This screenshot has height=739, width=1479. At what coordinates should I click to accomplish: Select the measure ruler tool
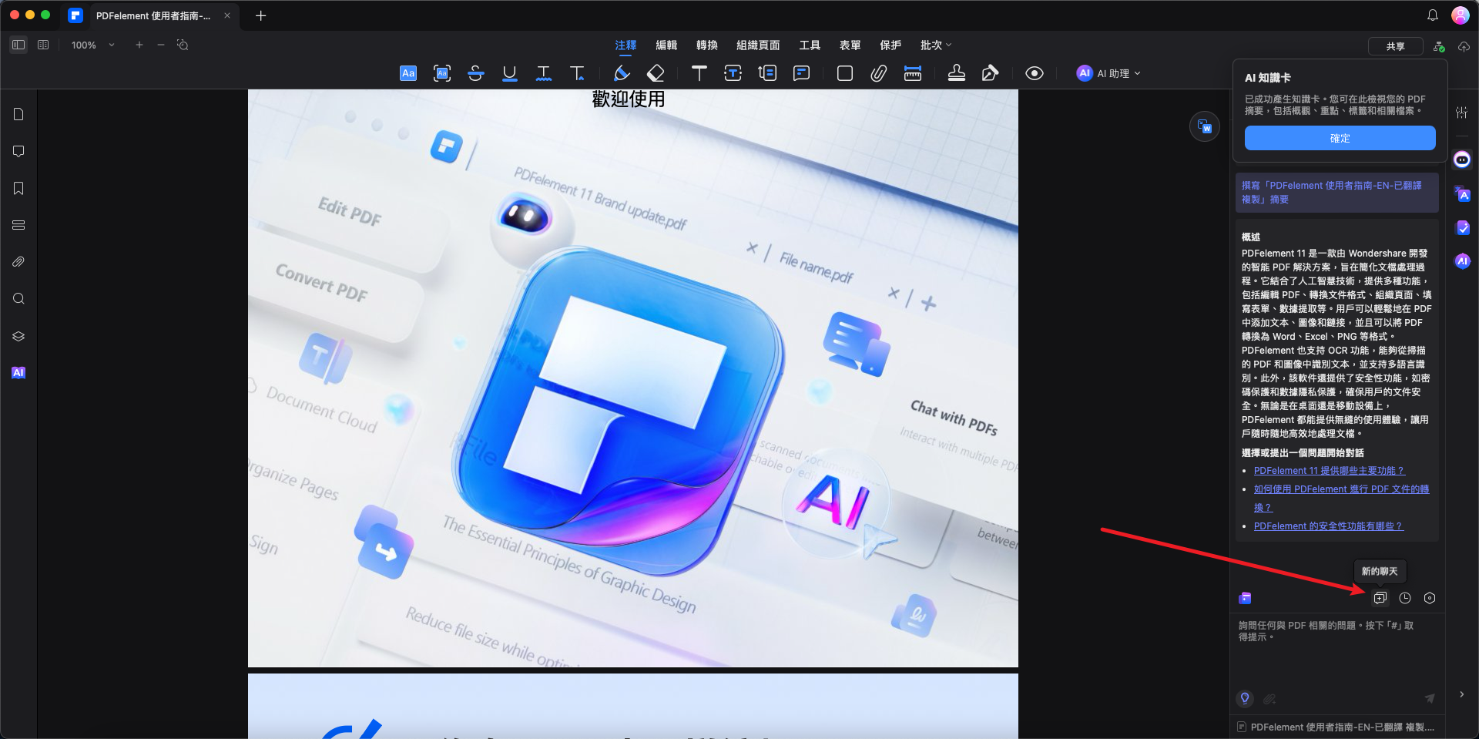(913, 73)
